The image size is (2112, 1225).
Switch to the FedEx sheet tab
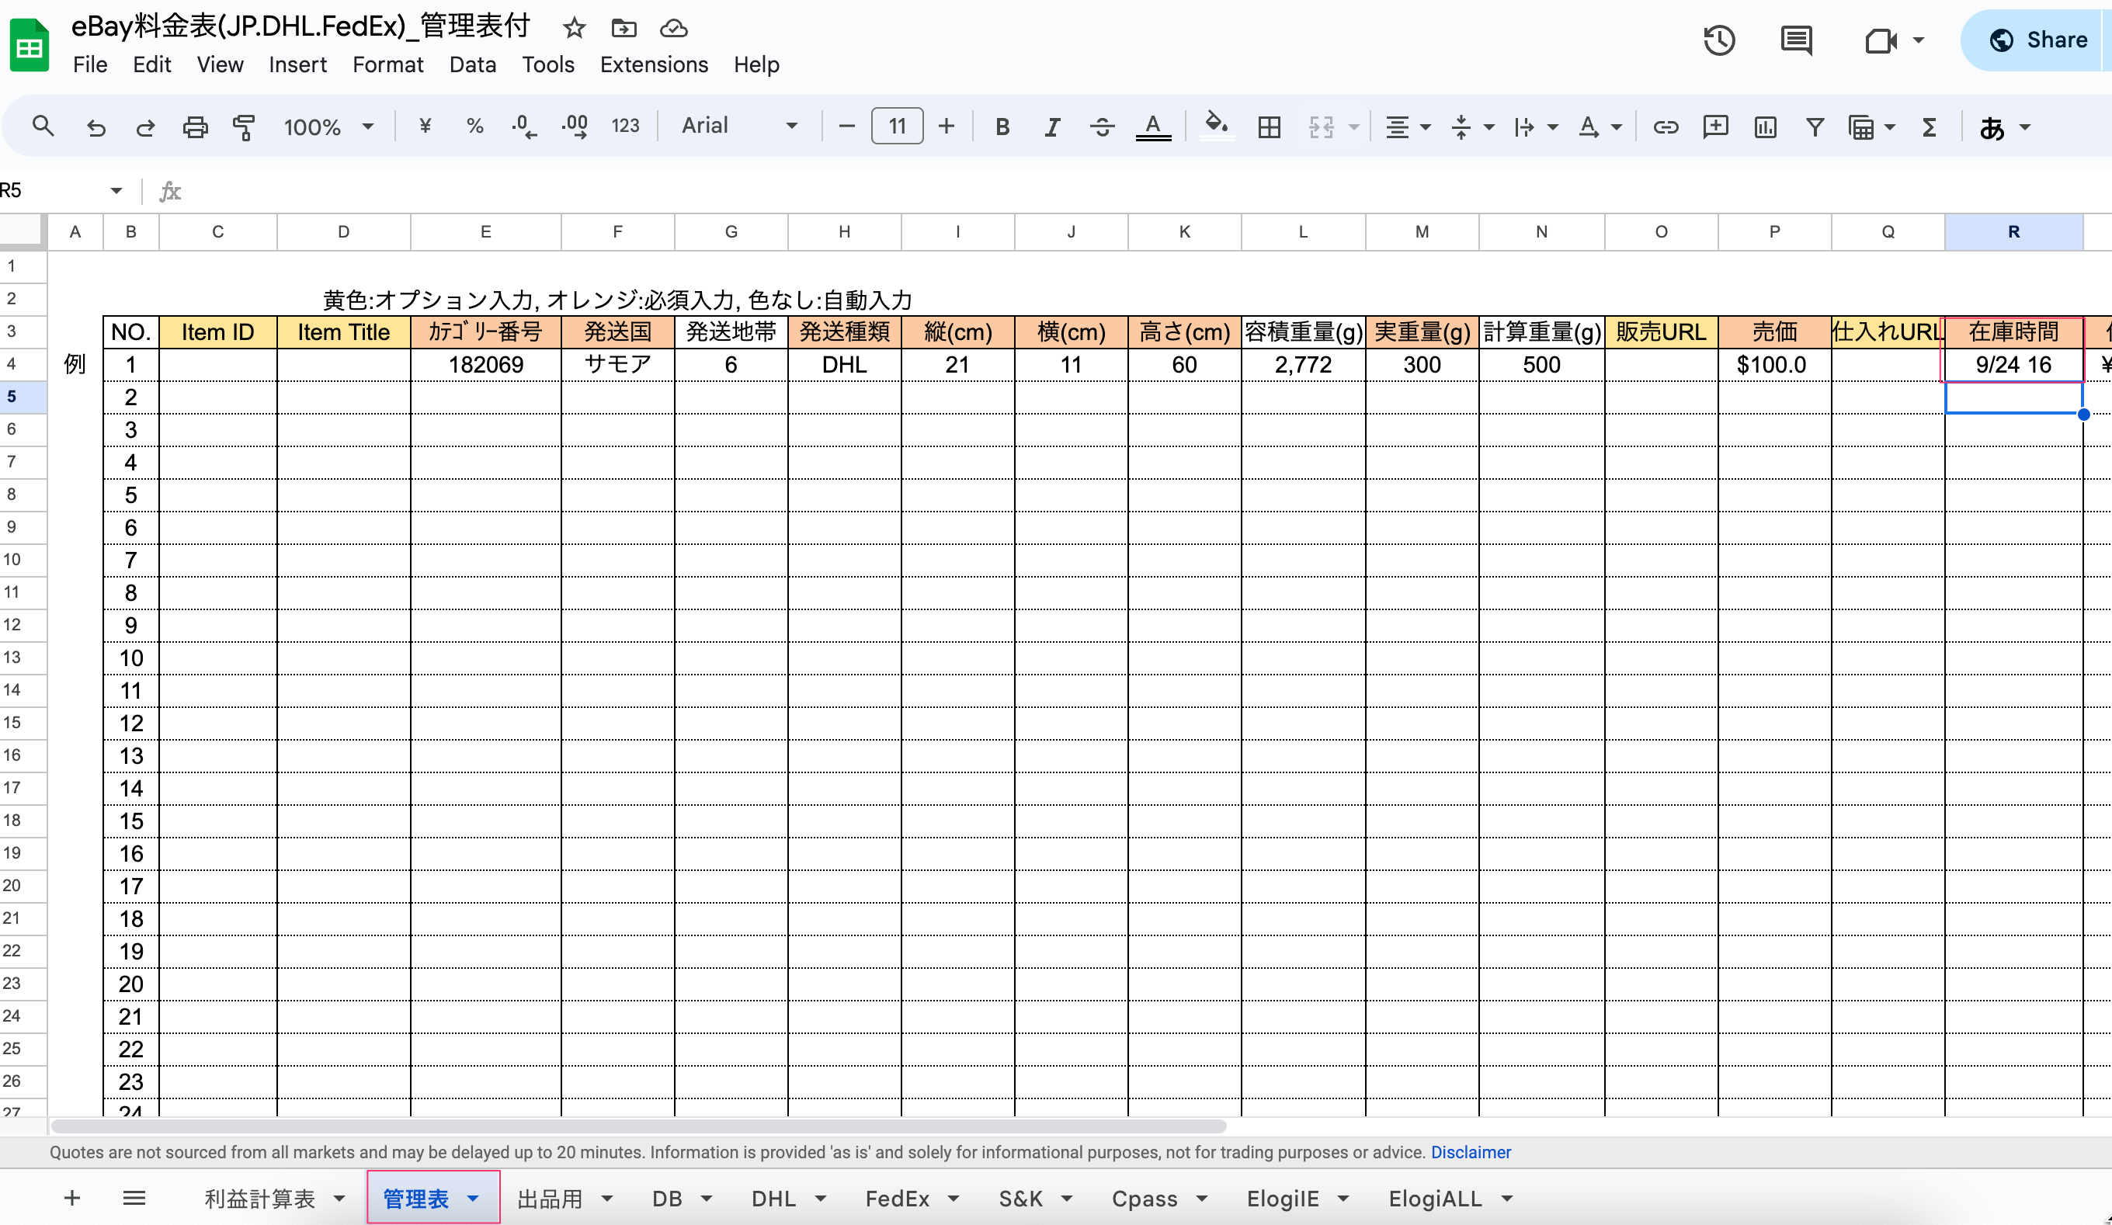[x=897, y=1199]
